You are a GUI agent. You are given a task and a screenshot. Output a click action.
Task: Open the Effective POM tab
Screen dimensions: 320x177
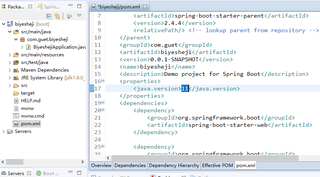pyautogui.click(x=217, y=166)
